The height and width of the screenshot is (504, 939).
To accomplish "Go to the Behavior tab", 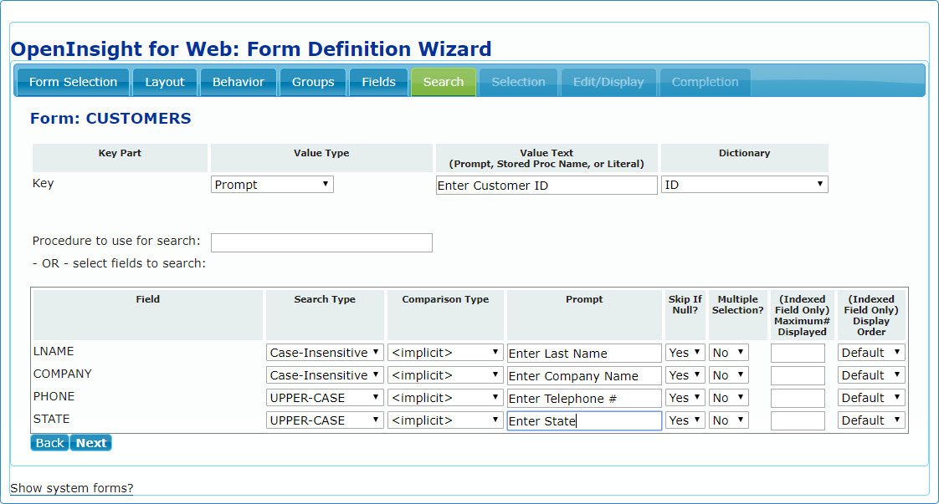I will (239, 82).
